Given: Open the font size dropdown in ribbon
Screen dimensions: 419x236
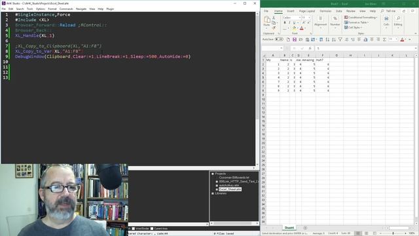Looking at the screenshot, I should [x=310, y=18].
